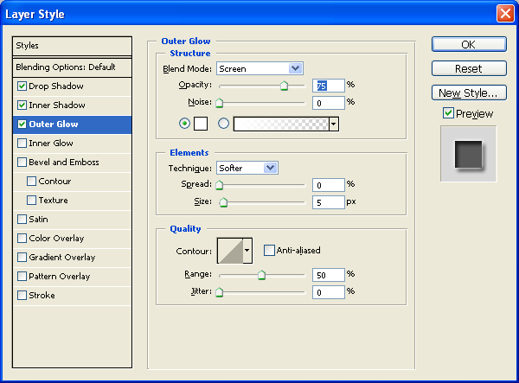Close the Layer Style dialog
Image resolution: width=519 pixels, height=383 pixels.
pyautogui.click(x=505, y=14)
